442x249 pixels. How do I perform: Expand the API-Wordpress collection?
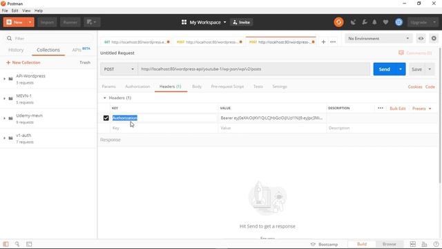tap(4, 79)
